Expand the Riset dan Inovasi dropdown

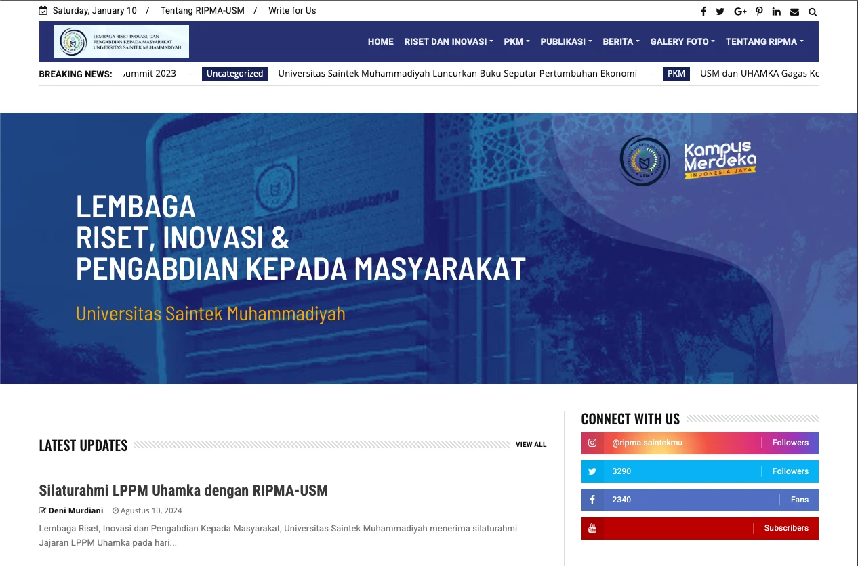(x=448, y=41)
